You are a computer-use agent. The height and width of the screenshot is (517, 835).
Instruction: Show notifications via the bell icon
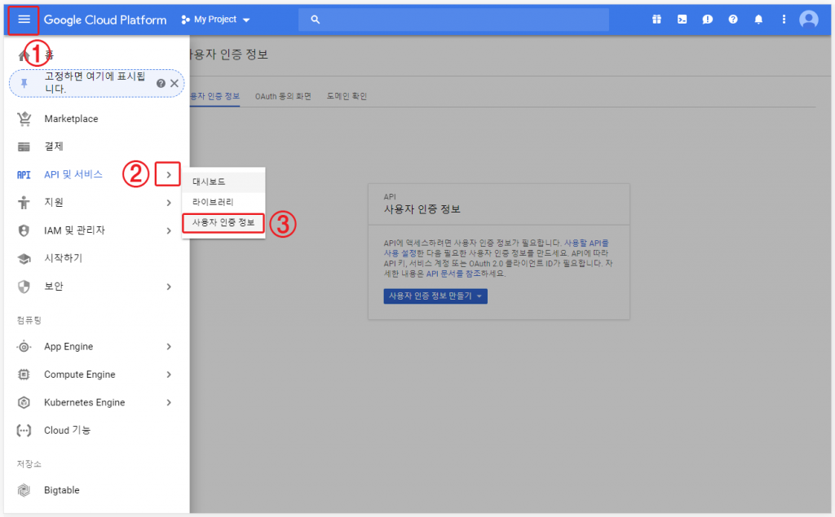pyautogui.click(x=758, y=20)
